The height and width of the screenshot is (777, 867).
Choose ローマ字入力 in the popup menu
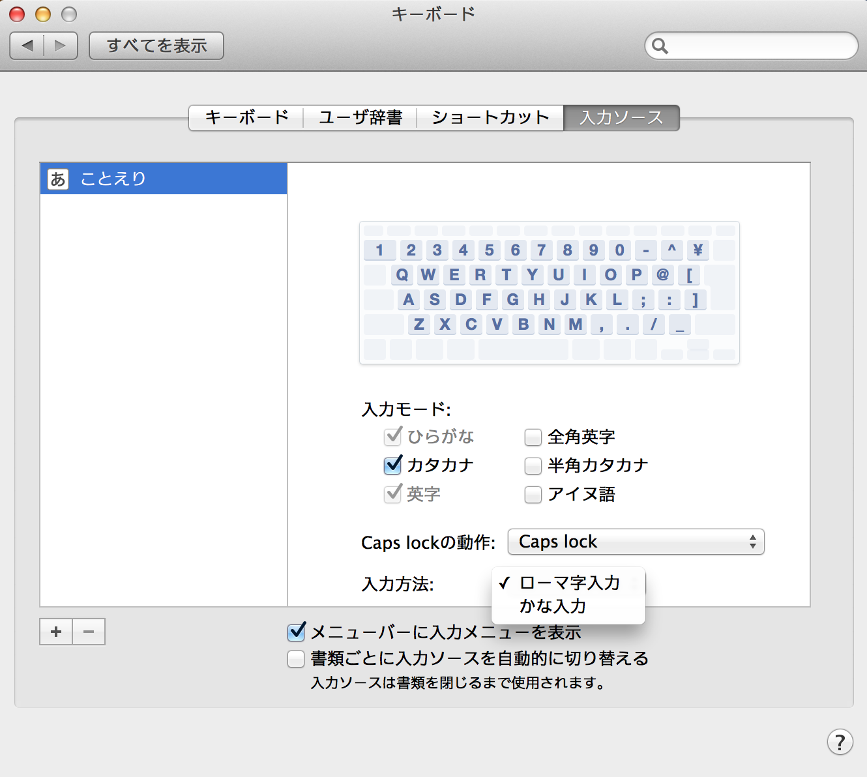pos(569,583)
